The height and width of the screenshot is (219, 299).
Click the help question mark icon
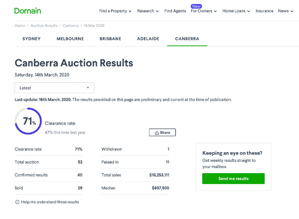[x=17, y=202]
